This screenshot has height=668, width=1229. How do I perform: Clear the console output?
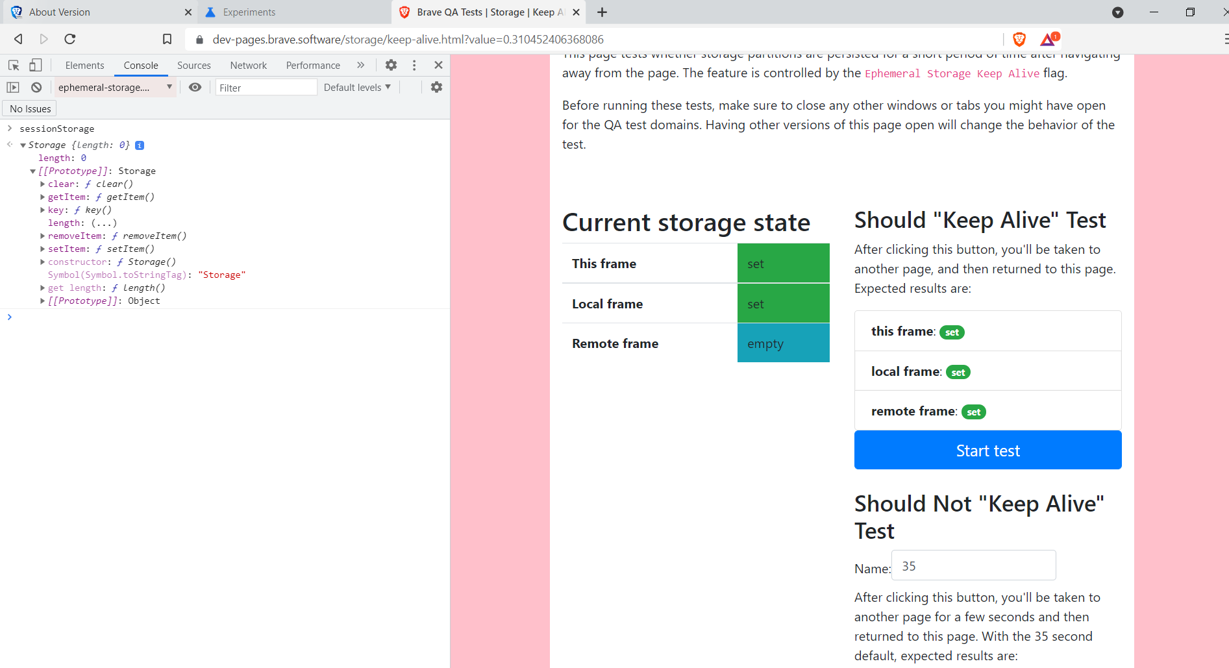pyautogui.click(x=36, y=87)
